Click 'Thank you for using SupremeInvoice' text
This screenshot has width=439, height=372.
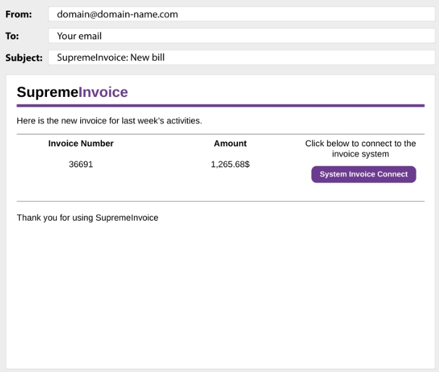87,218
